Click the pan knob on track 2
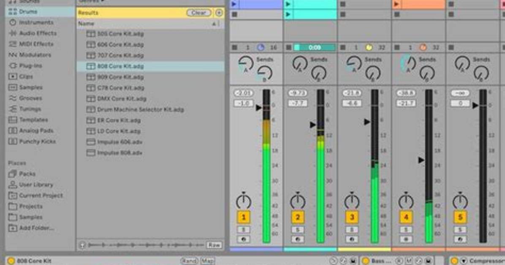This screenshot has width=505, height=265. coord(298,201)
